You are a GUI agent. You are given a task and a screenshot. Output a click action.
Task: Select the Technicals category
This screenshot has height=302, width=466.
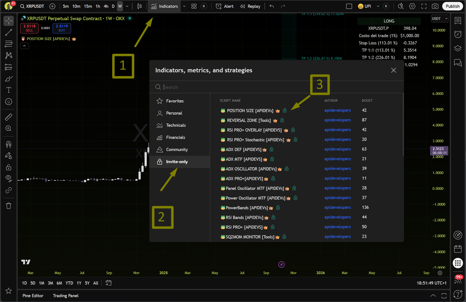[x=180, y=125]
